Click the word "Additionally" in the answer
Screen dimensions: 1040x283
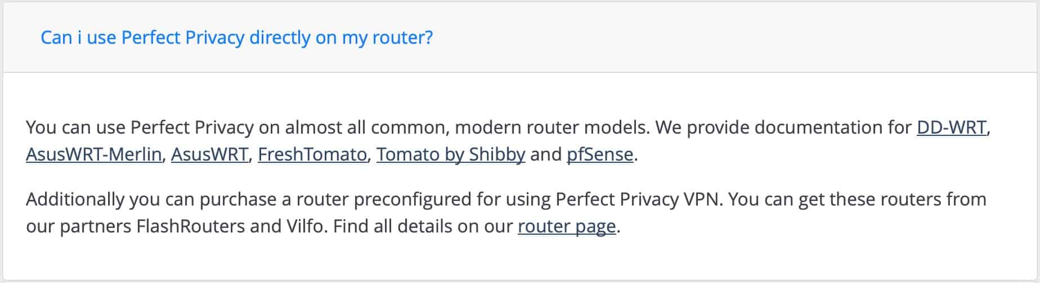(x=75, y=199)
